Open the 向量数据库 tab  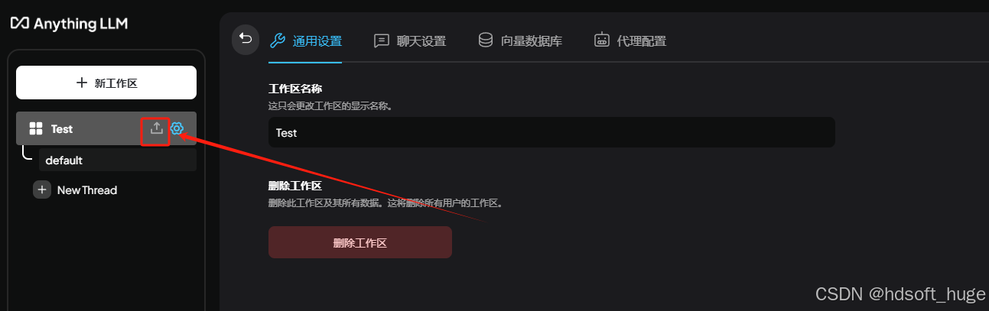520,40
